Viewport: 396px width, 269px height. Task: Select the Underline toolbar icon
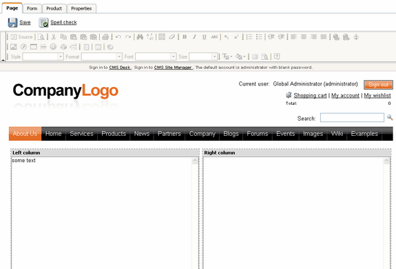[x=205, y=37]
